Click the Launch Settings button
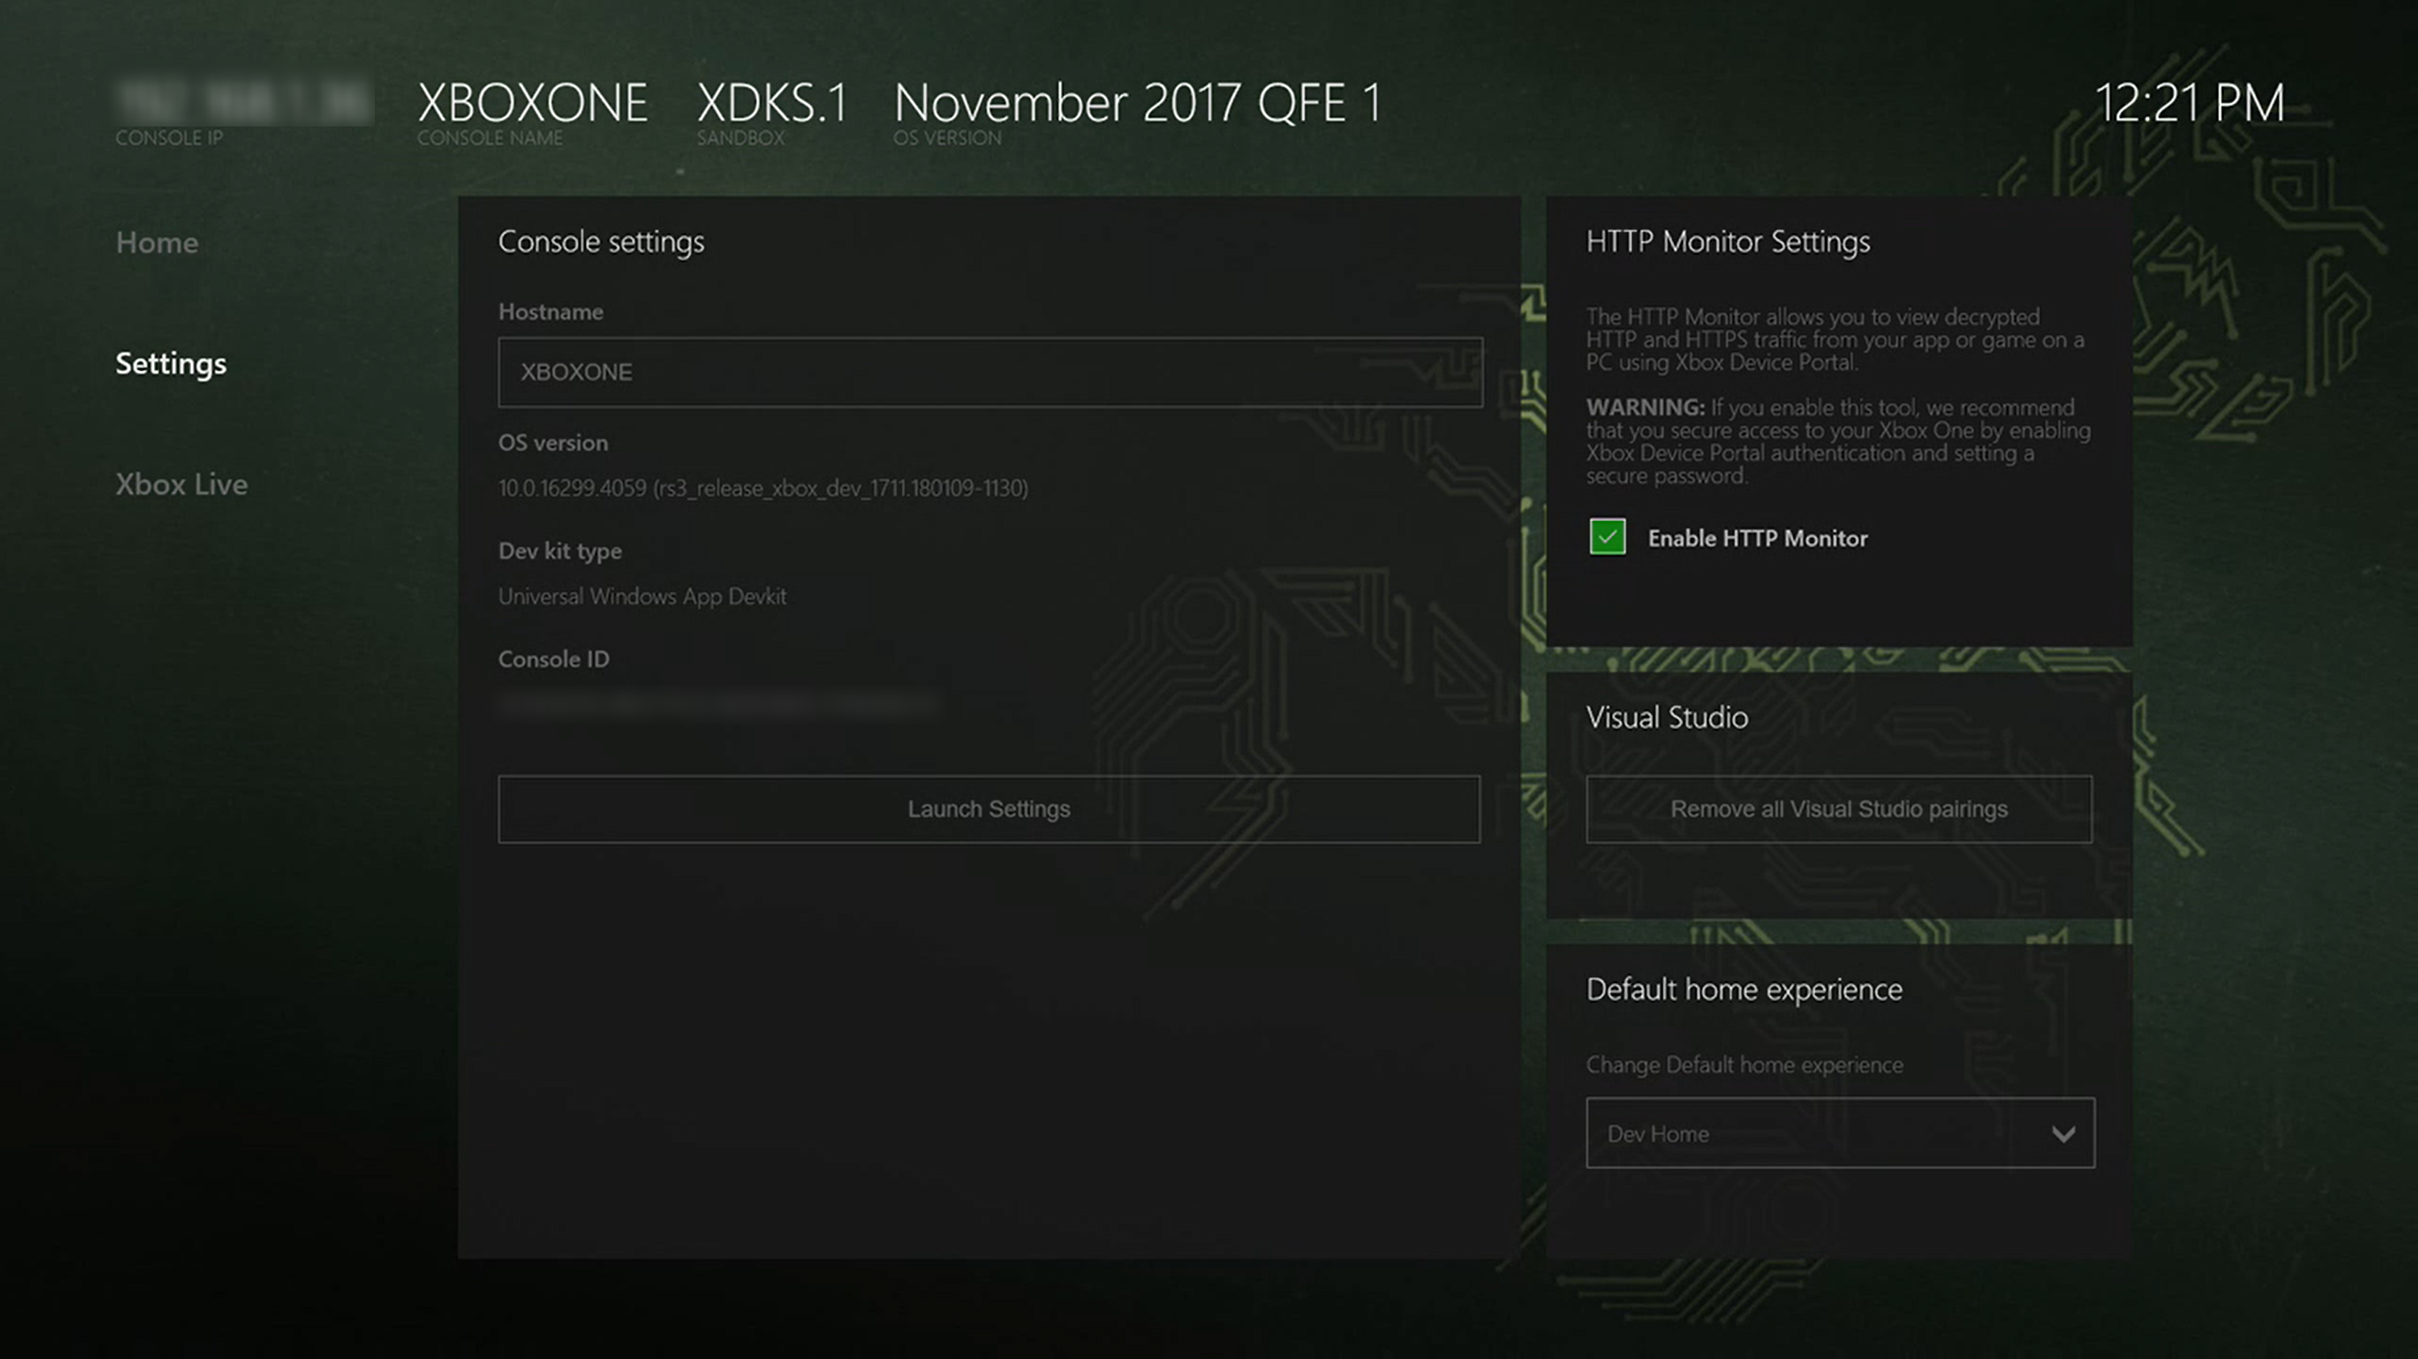Viewport: 2418px width, 1359px height. click(x=988, y=808)
